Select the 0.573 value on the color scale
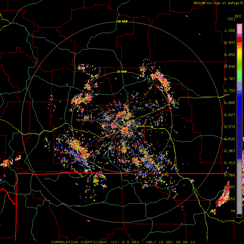The width and height of the screenshot is (244, 244). (x=230, y=127)
